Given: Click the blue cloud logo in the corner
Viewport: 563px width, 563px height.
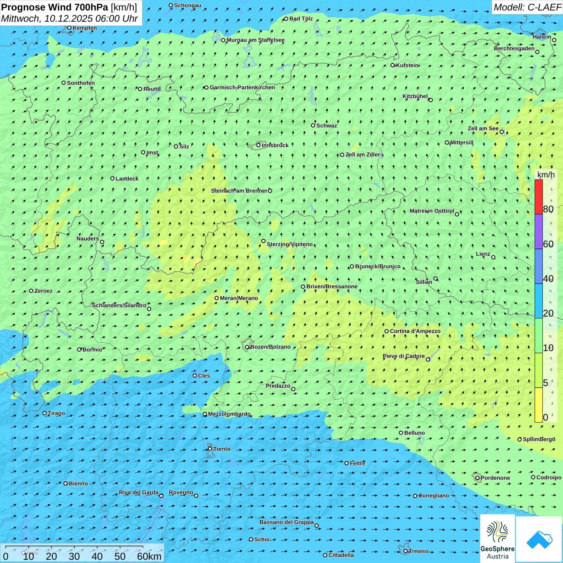Looking at the screenshot, I should pos(539,539).
